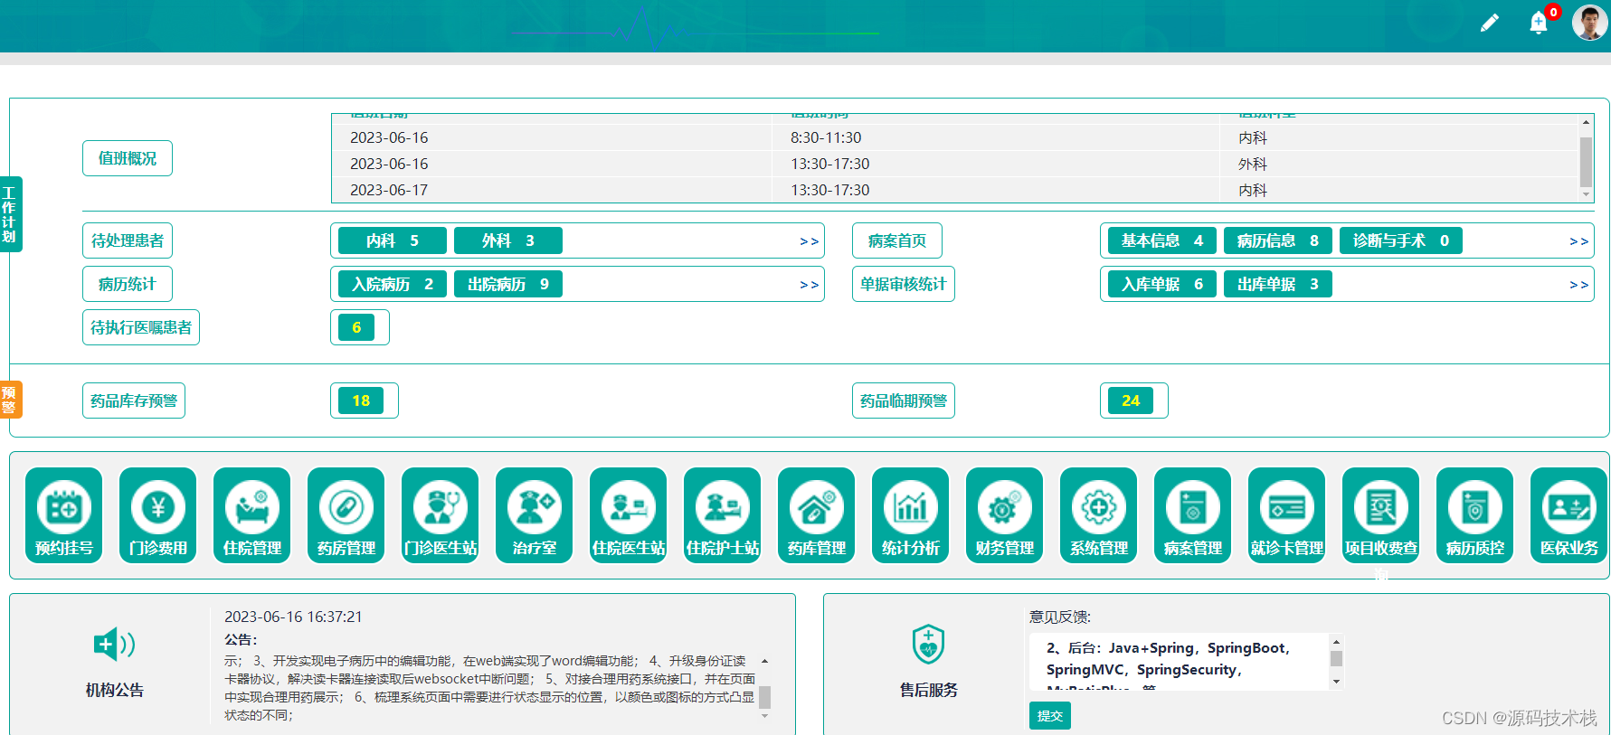Image resolution: width=1611 pixels, height=735 pixels.
Task: Click the 病案首页 button
Action: [897, 240]
